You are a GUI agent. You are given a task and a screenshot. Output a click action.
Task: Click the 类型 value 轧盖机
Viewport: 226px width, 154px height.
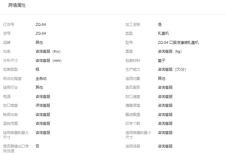click(163, 33)
